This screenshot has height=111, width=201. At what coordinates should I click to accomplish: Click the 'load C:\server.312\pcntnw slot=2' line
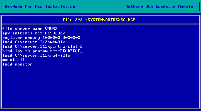coord(42,47)
